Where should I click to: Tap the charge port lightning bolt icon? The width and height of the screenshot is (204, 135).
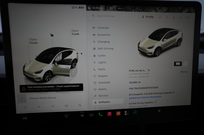(82, 54)
